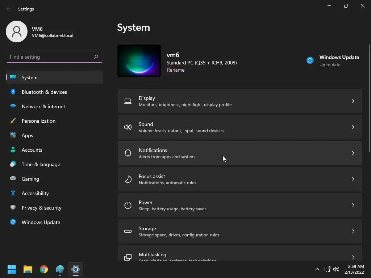This screenshot has height=278, width=371.
Task: Click the Sound speaker icon in list
Action: pos(128,127)
